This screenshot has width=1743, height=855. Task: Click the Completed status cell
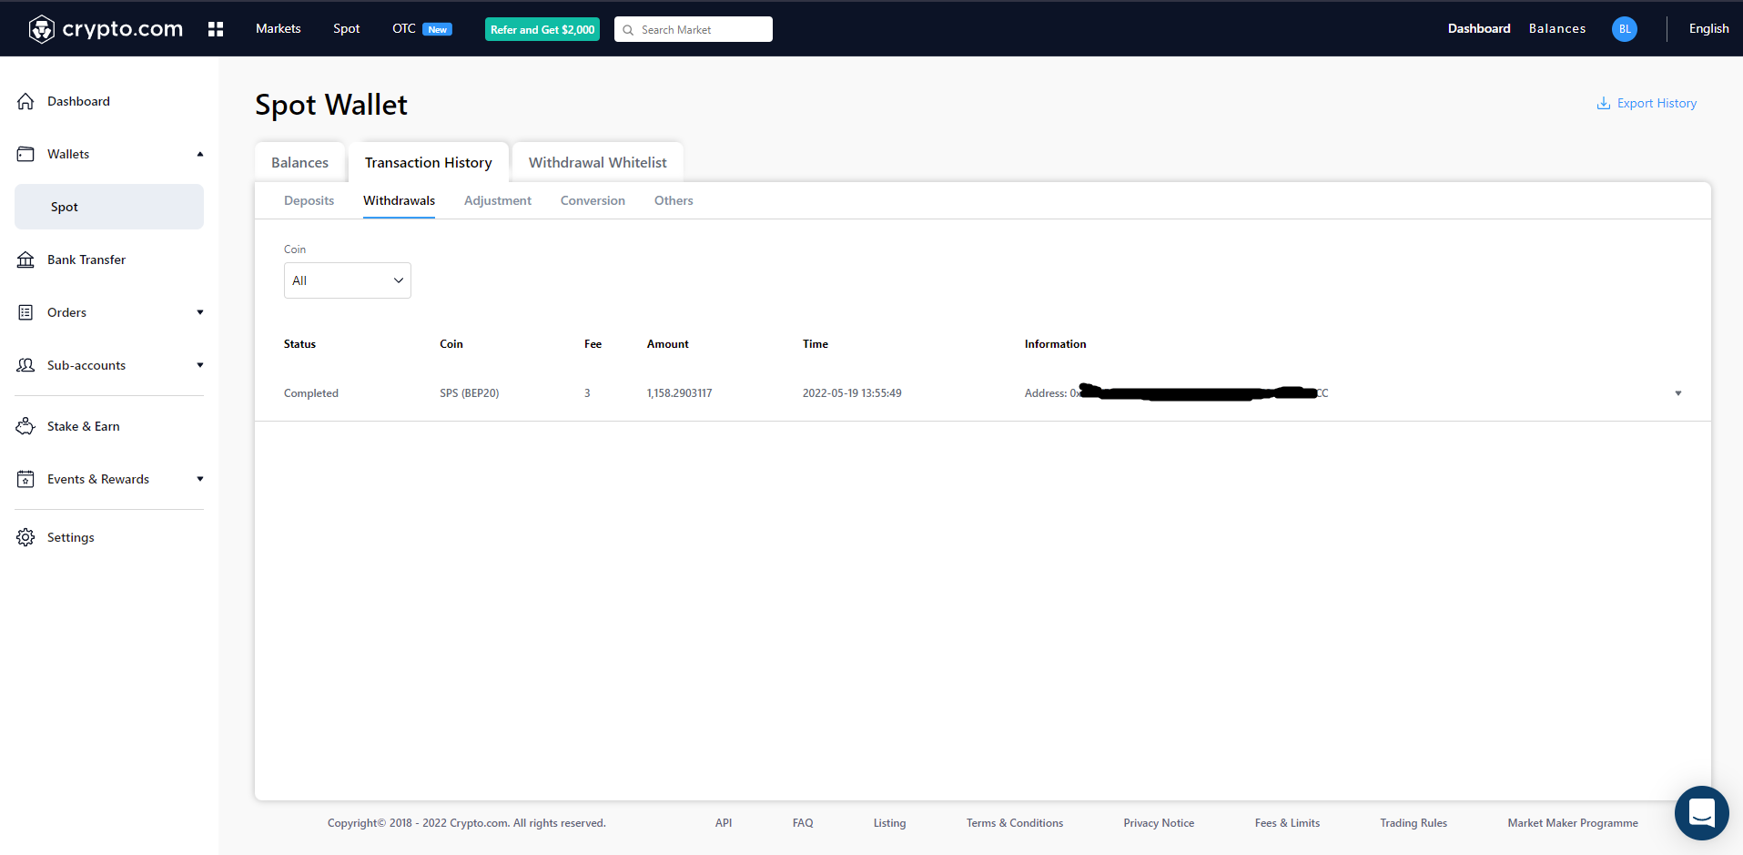311,393
